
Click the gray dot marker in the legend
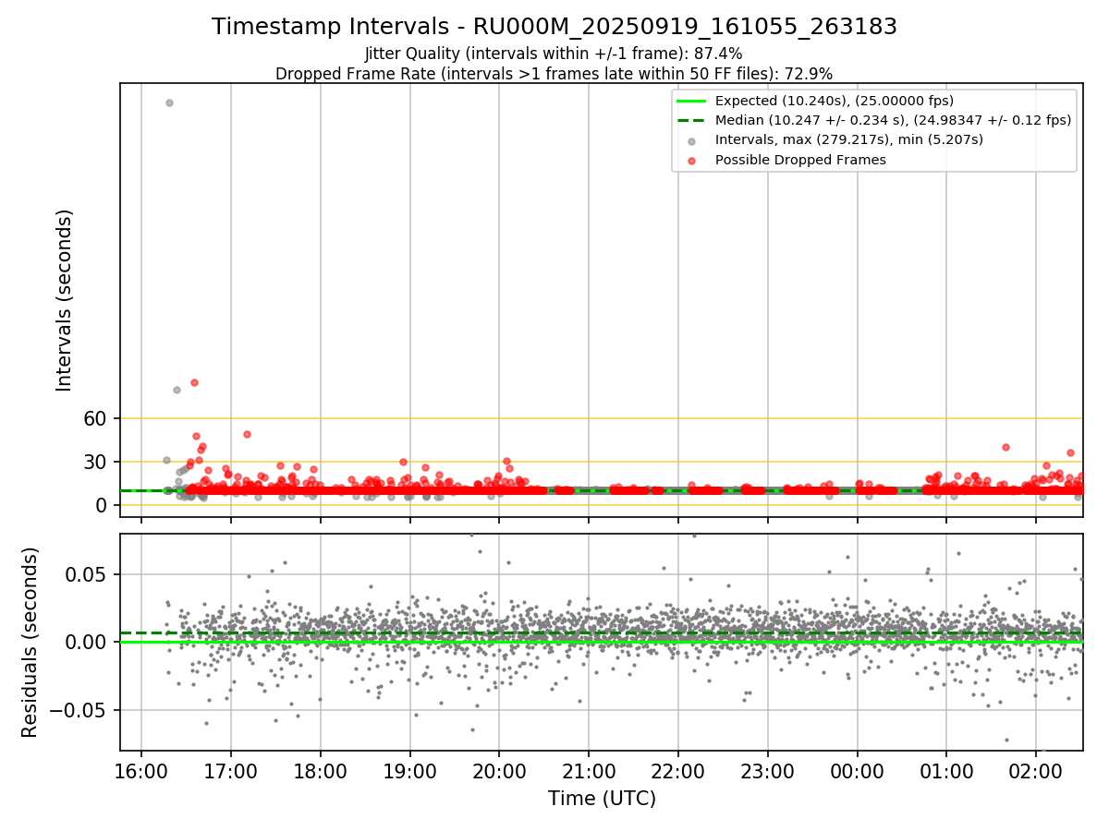coord(691,140)
